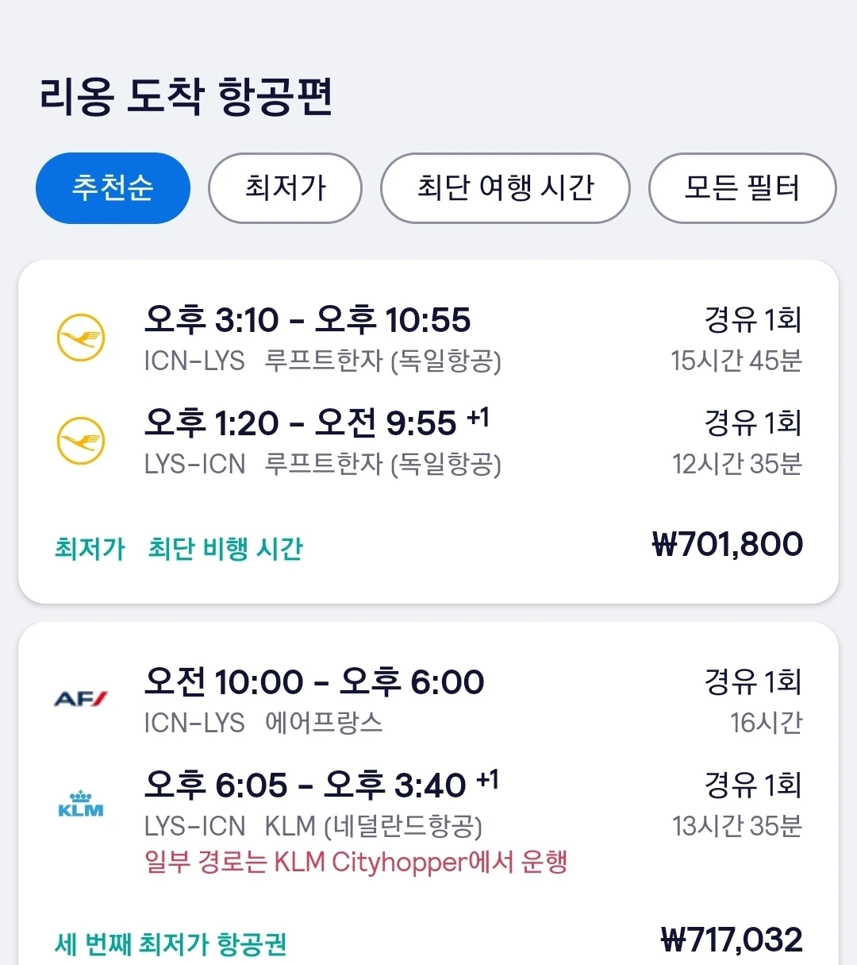
Task: Tap the 최단 비행 시간 tag
Action: click(225, 549)
